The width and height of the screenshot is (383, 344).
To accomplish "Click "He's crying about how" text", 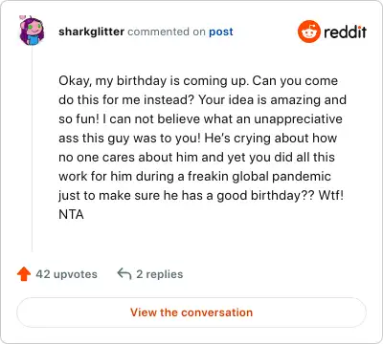I will pos(270,139).
